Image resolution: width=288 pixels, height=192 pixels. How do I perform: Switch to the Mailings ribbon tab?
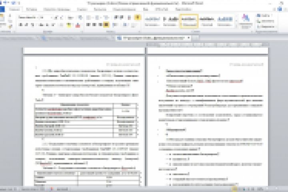[100, 9]
